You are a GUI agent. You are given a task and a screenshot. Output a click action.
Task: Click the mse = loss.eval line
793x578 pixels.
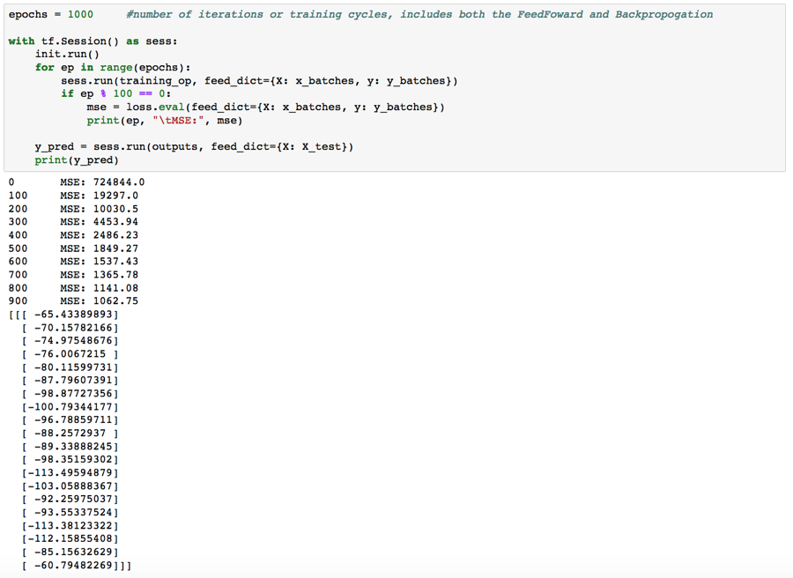[265, 107]
